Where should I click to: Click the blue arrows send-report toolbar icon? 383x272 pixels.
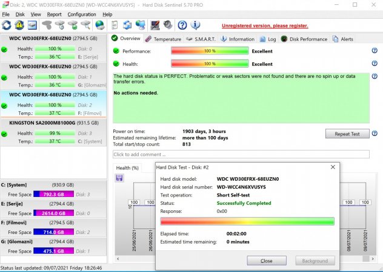pos(127,25)
